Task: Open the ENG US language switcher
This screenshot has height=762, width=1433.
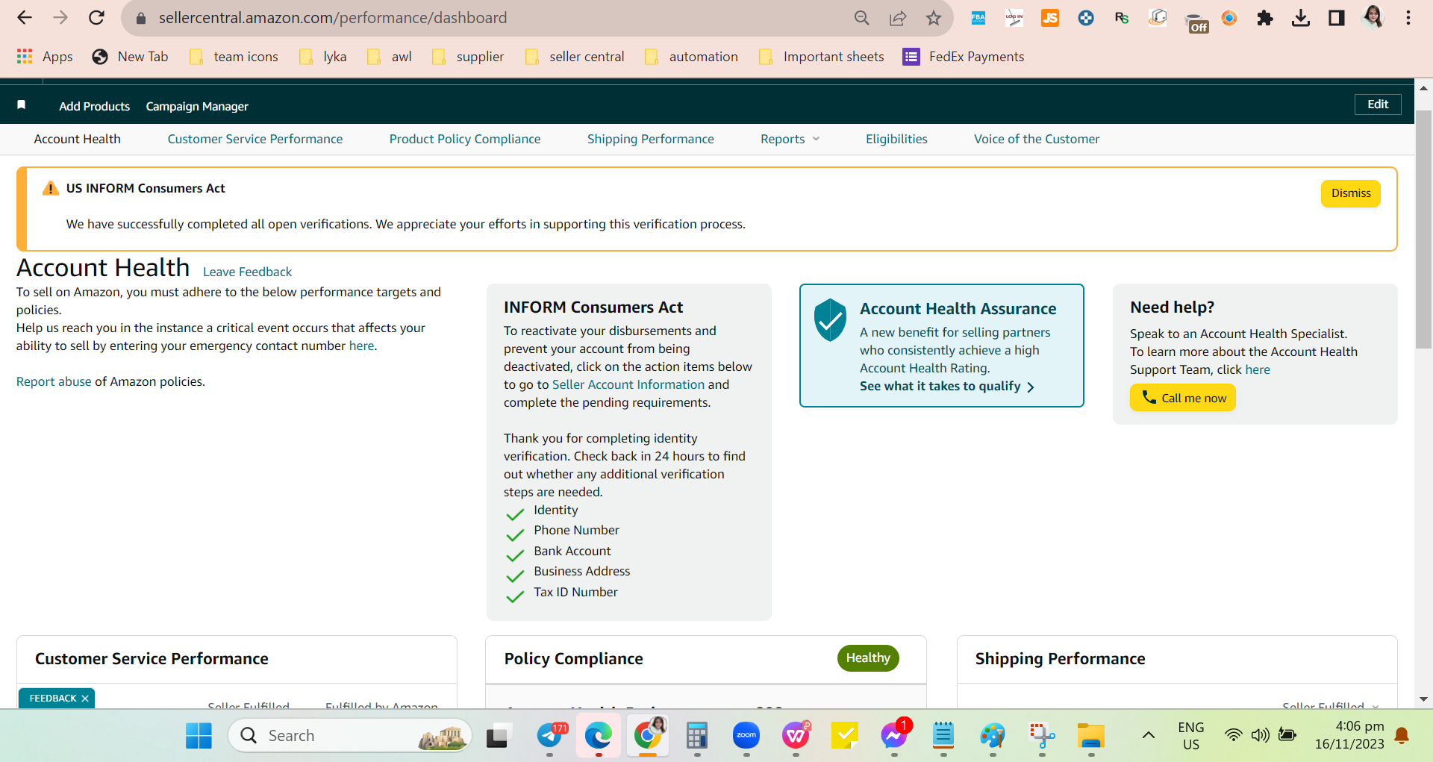Action: pyautogui.click(x=1191, y=736)
